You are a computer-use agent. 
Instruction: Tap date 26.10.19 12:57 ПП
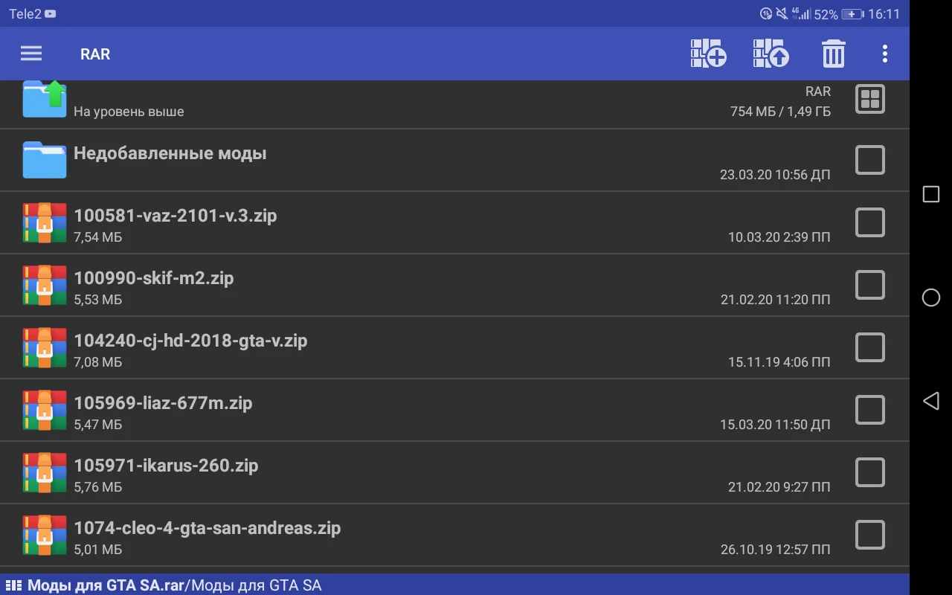click(x=775, y=550)
